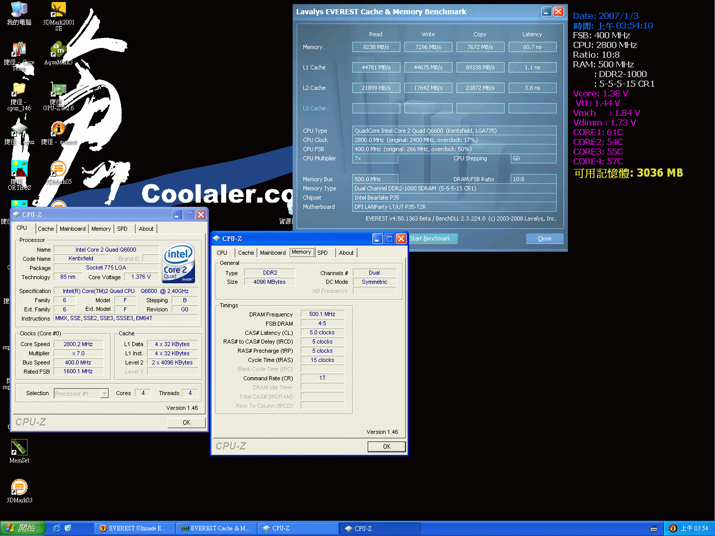Screen dimensions: 715x536
Task: Click the Memory Read 8238 MB/s field
Action: coord(376,47)
